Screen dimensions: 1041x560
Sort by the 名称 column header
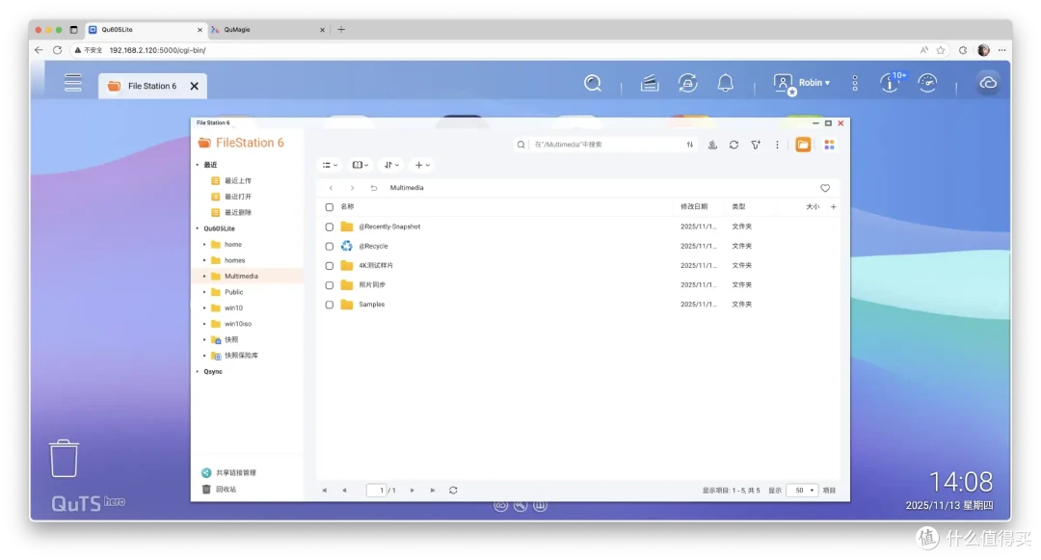(x=347, y=207)
